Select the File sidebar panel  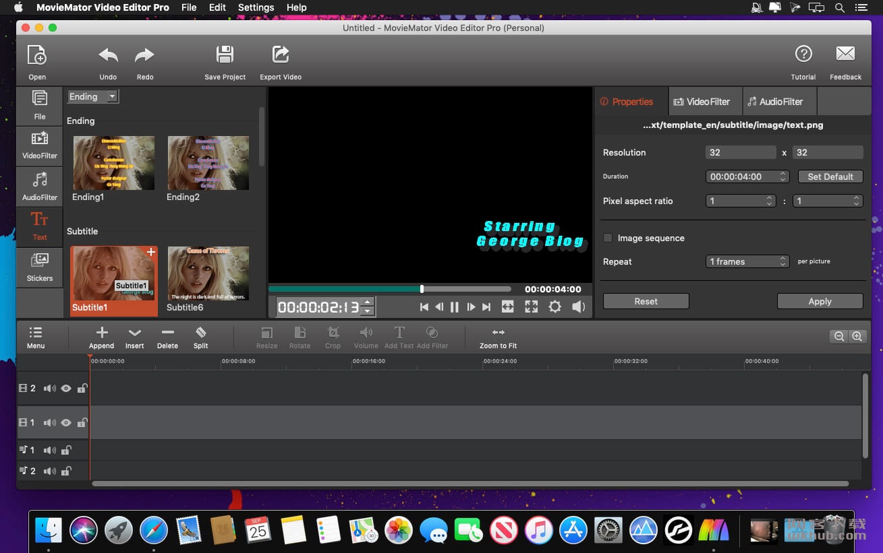pyautogui.click(x=40, y=105)
